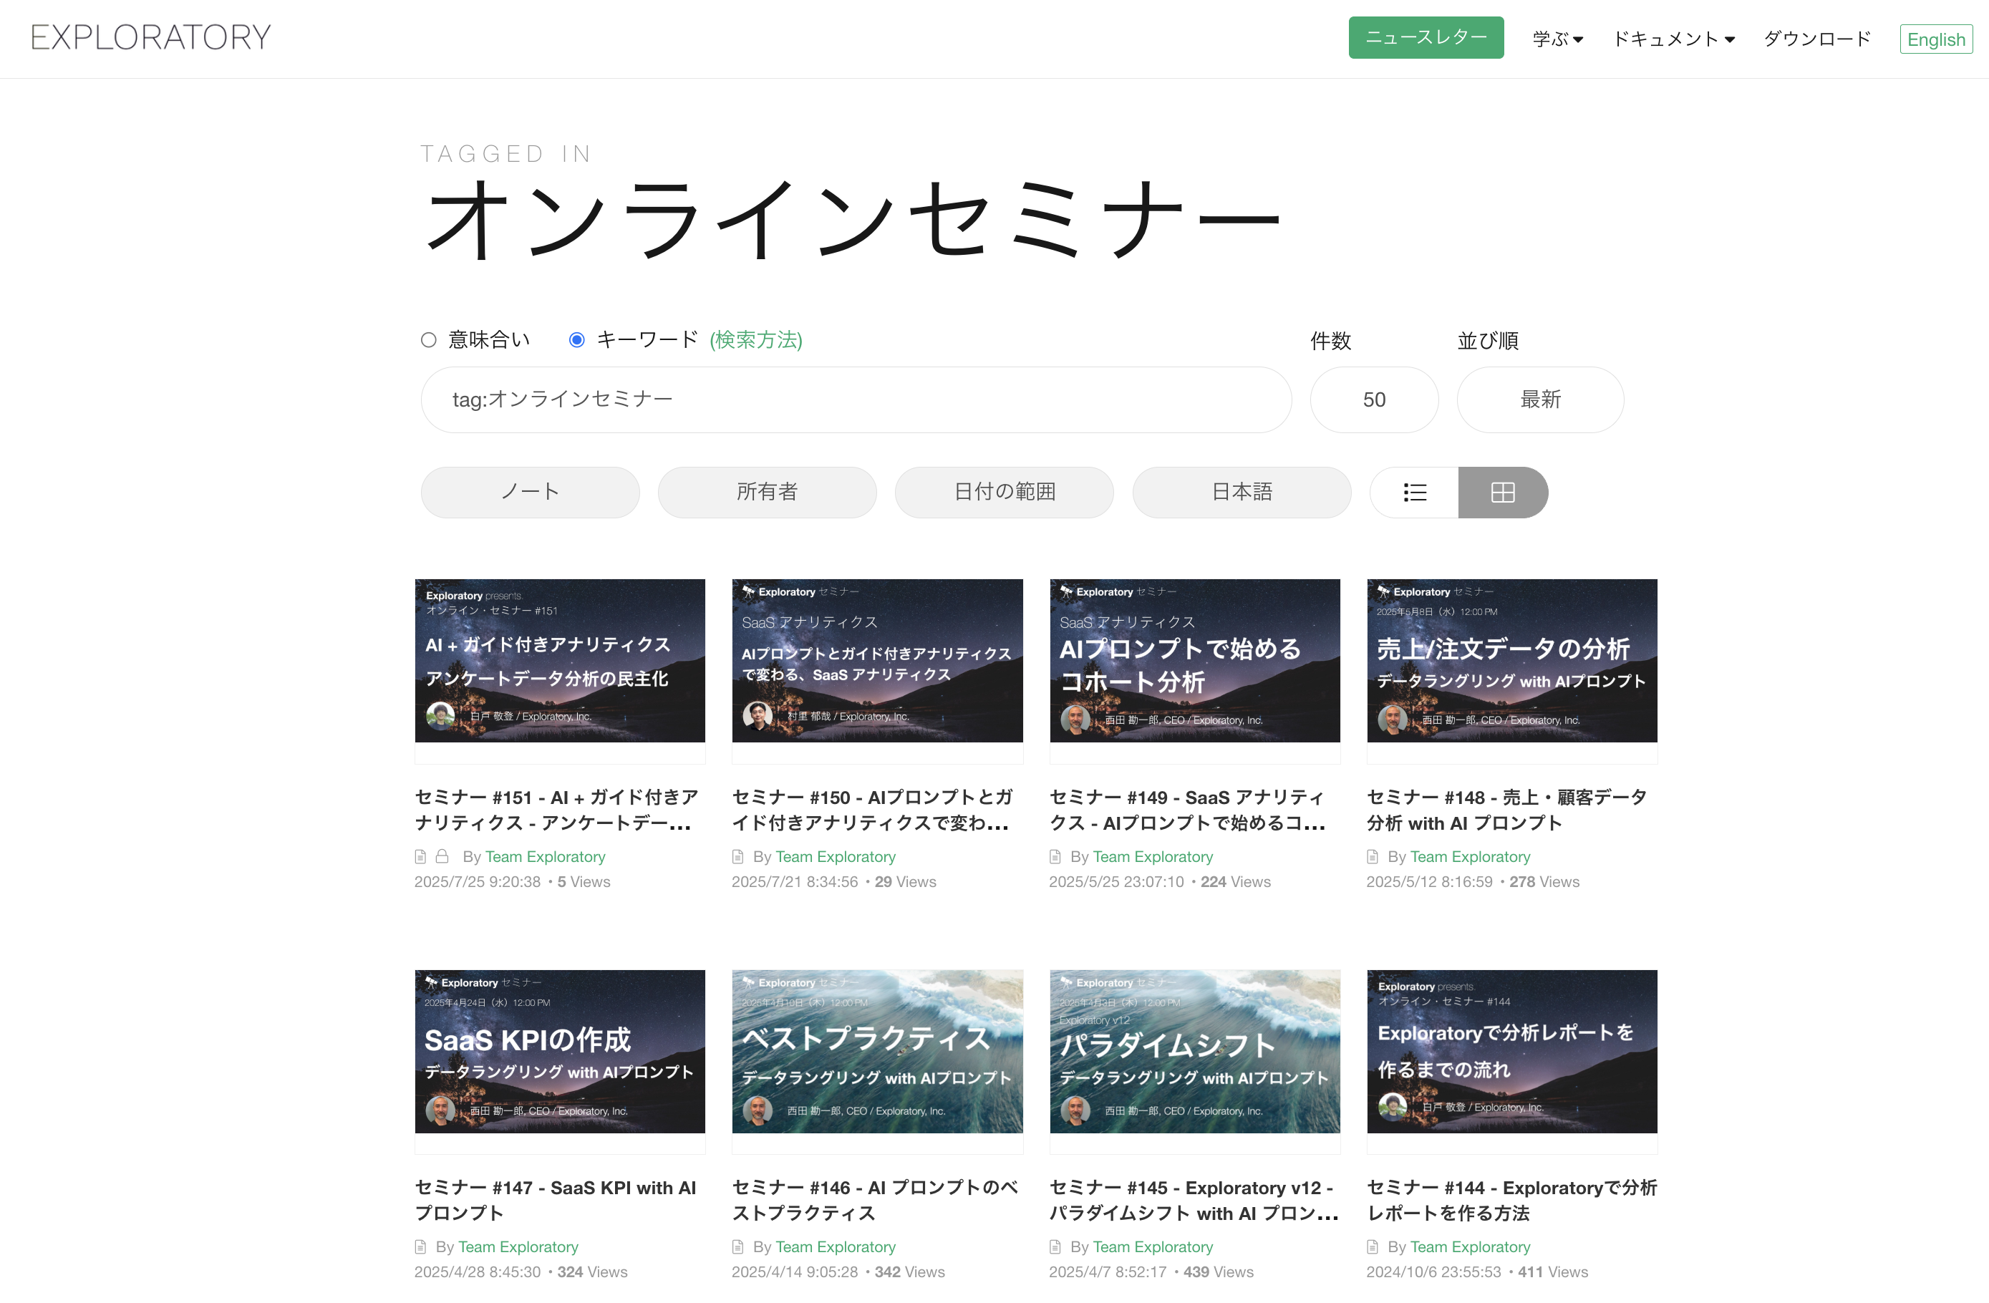Click note document icon under セミナー #144
This screenshot has width=1989, height=1303.
coord(1373,1247)
